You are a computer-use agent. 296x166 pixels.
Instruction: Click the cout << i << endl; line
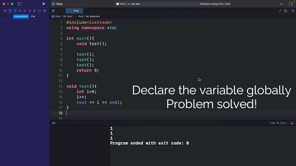tap(99, 102)
